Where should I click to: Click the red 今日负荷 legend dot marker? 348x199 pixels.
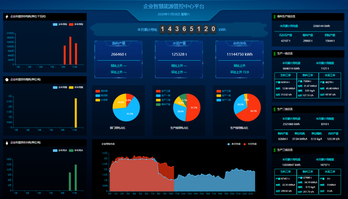(245, 144)
